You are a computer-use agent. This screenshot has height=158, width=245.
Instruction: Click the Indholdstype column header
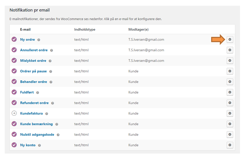85,30
